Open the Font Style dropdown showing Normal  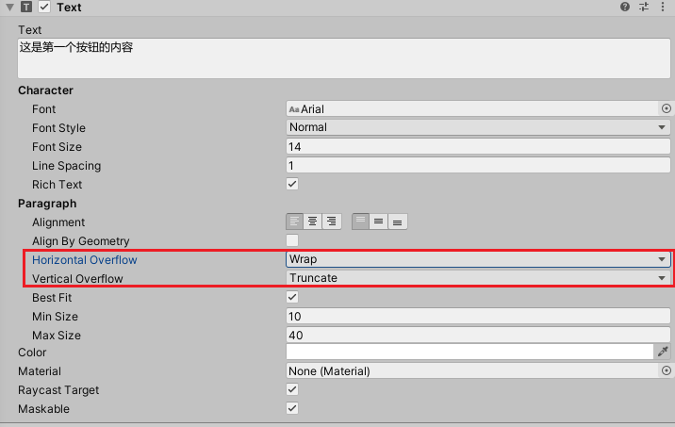click(x=478, y=127)
